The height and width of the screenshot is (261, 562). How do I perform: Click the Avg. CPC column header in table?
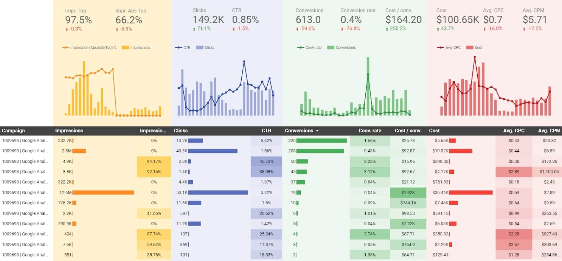pyautogui.click(x=514, y=131)
